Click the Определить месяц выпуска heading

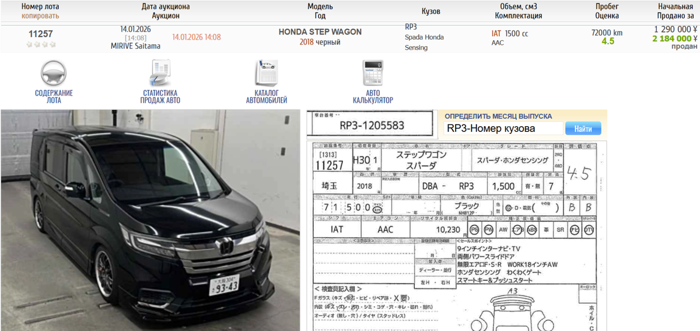pyautogui.click(x=498, y=116)
